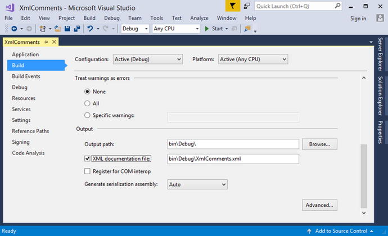Open the Build menu
388x236 pixels.
pos(89,18)
